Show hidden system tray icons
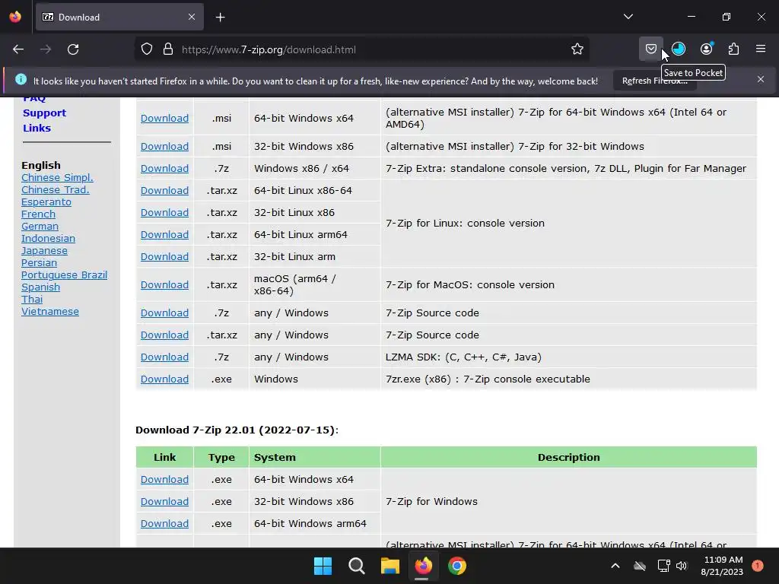 [615, 566]
